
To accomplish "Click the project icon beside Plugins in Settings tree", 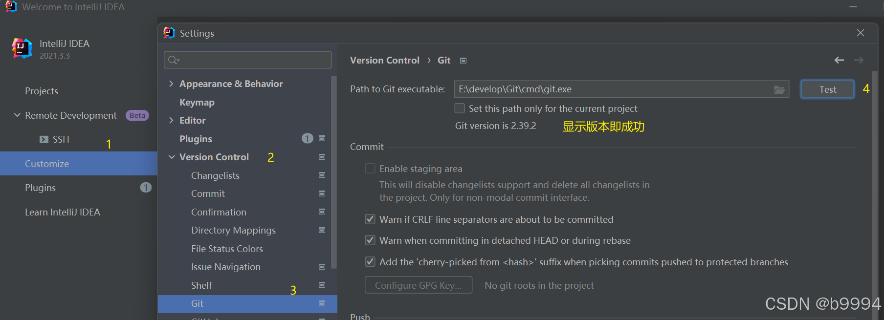I will tap(322, 138).
